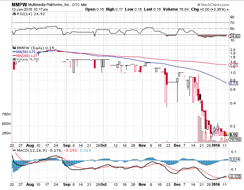Click the MMPW (Daily) 0.15 legend label
Viewport: 244px width, 190px height.
coord(36,48)
